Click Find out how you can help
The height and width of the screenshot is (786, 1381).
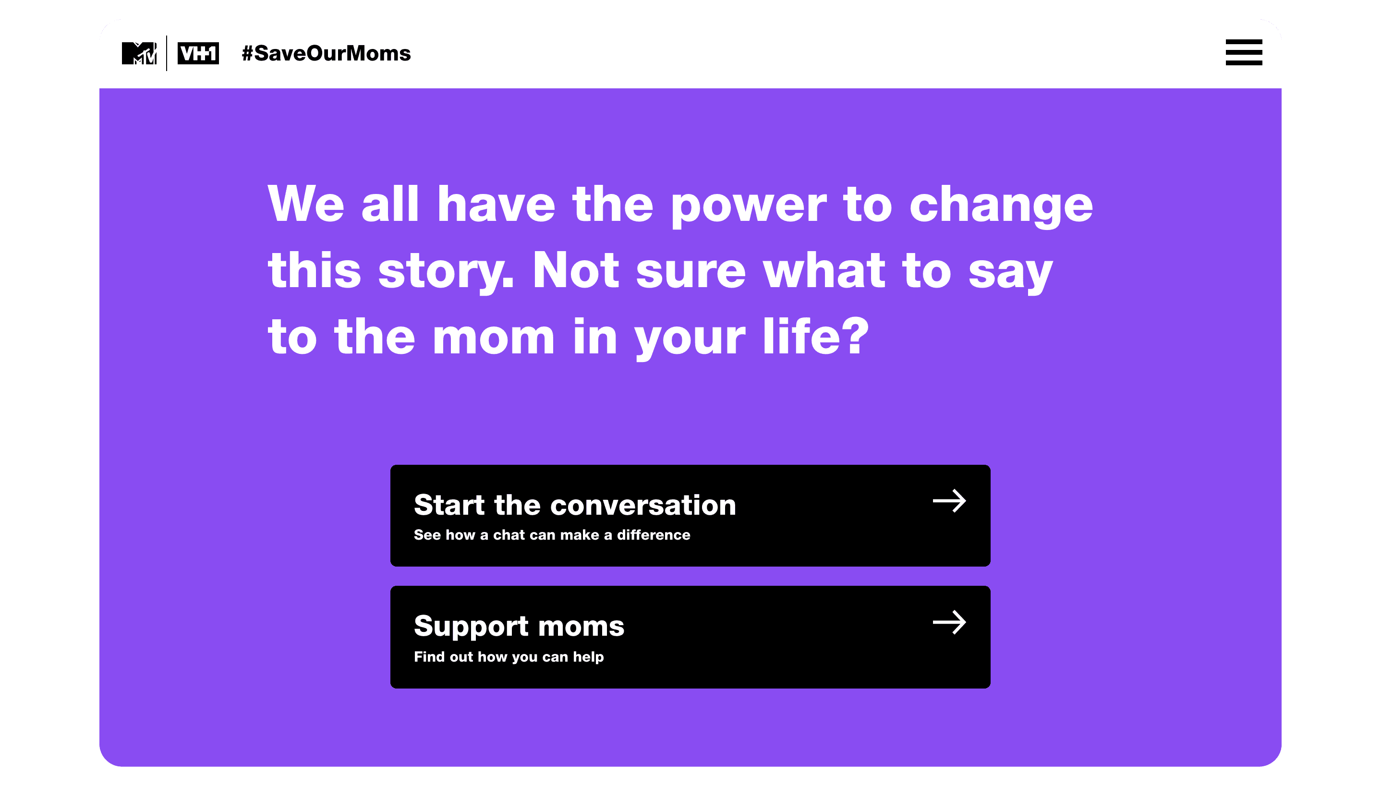click(x=509, y=657)
